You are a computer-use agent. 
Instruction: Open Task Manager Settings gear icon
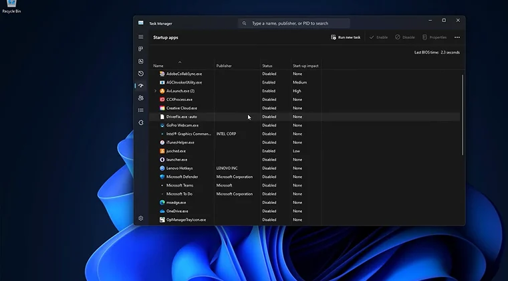pyautogui.click(x=140, y=218)
